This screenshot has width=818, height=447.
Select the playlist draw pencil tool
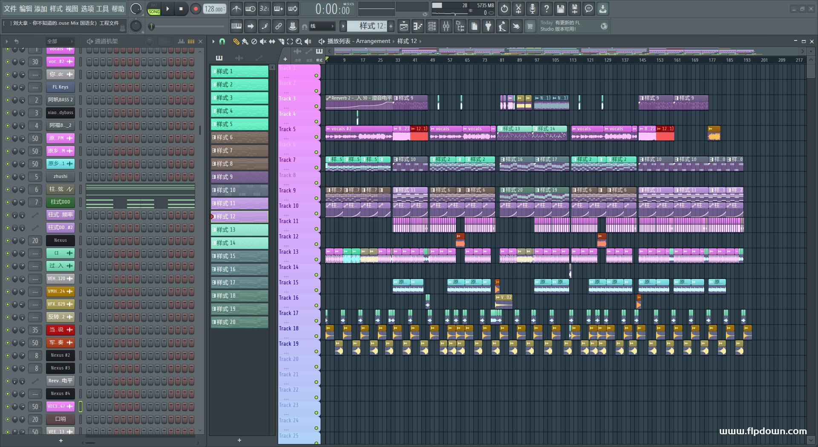[236, 41]
